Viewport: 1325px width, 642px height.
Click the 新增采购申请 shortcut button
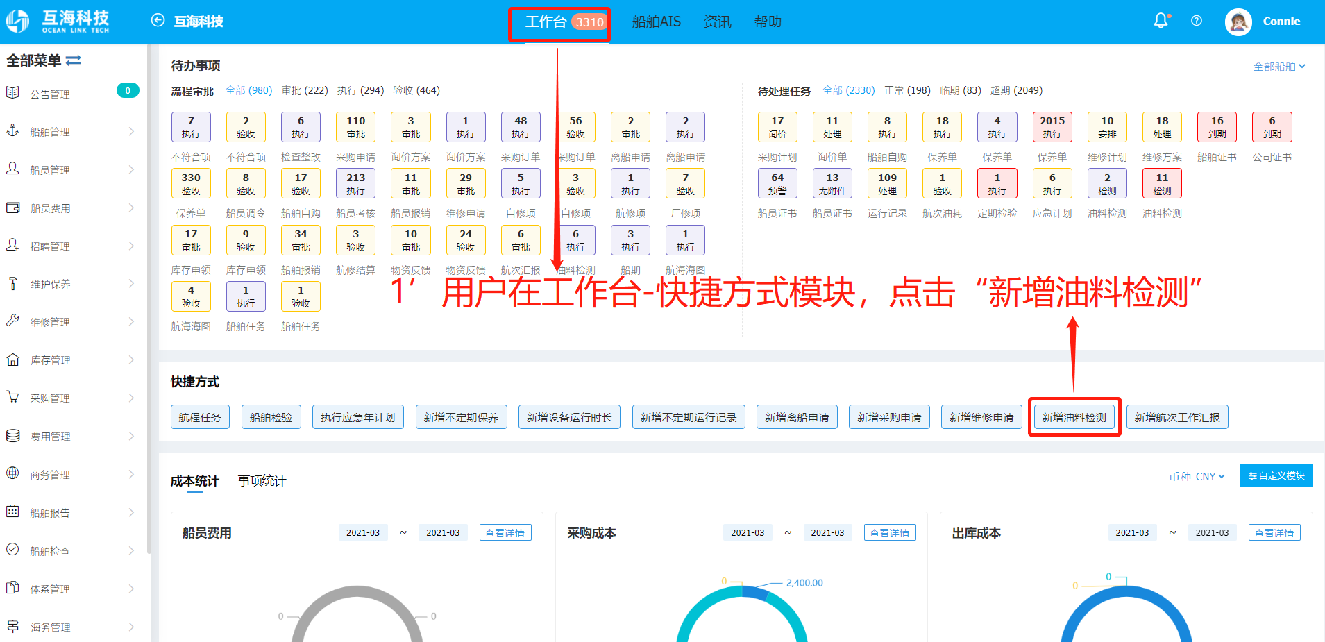(x=889, y=417)
